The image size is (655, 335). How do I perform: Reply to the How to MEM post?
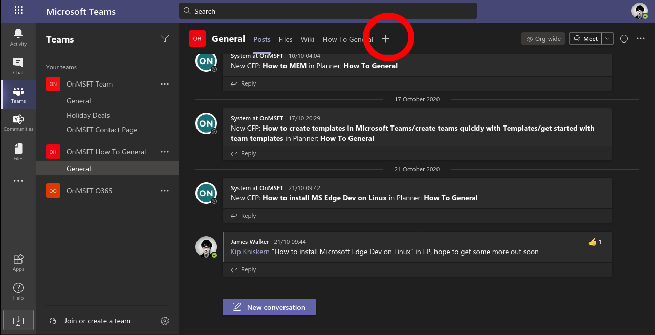tap(243, 83)
